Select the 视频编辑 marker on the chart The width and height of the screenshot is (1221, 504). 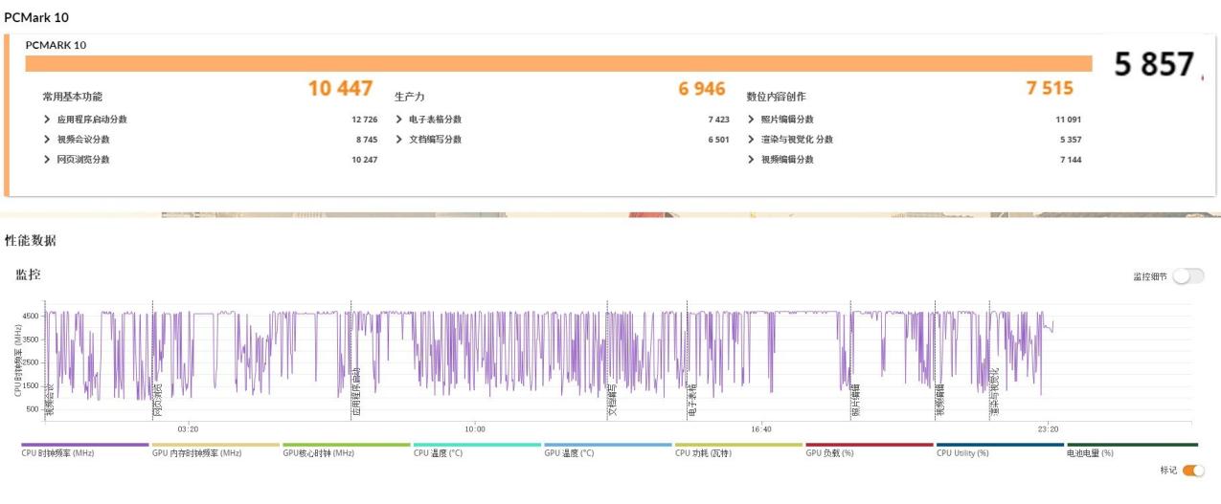pyautogui.click(x=940, y=400)
